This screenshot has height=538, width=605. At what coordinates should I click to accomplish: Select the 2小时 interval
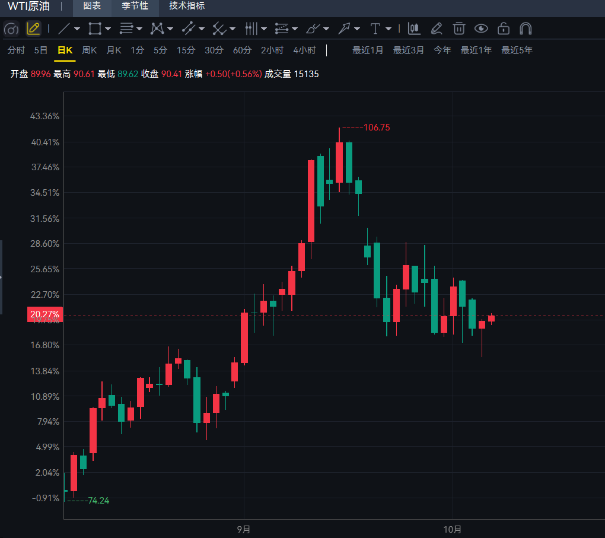pyautogui.click(x=272, y=50)
